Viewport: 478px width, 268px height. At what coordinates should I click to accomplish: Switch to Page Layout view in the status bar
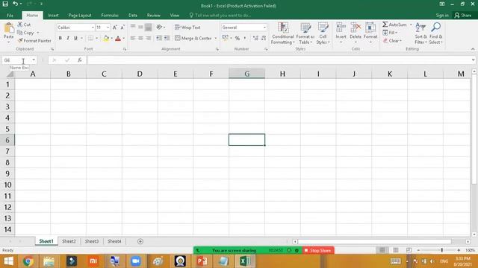coord(395,250)
